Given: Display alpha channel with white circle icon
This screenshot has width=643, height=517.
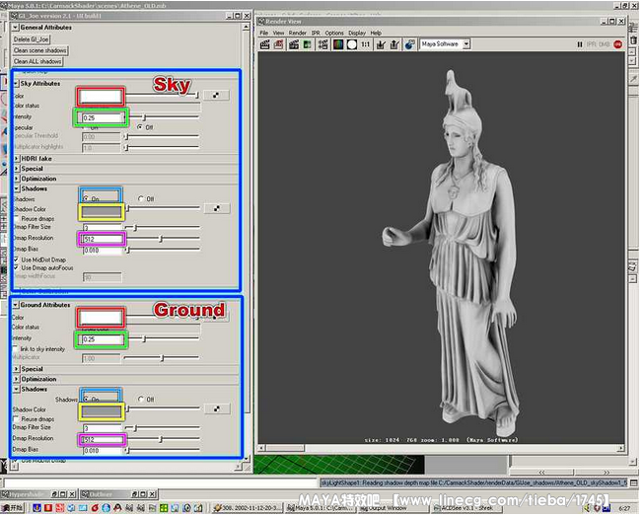Looking at the screenshot, I should [x=352, y=44].
